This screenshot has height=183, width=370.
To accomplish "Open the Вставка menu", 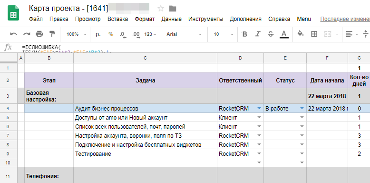I will (118, 19).
